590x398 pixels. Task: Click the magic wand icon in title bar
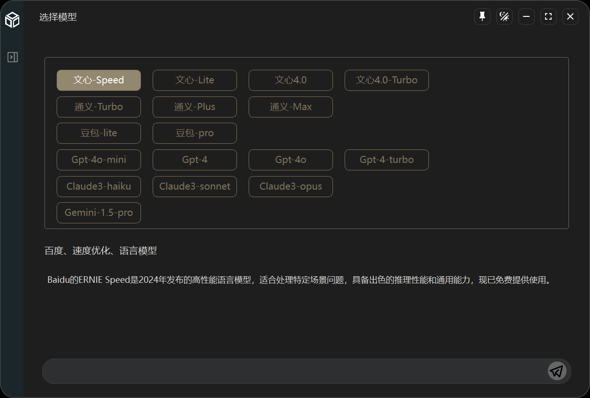pyautogui.click(x=504, y=17)
